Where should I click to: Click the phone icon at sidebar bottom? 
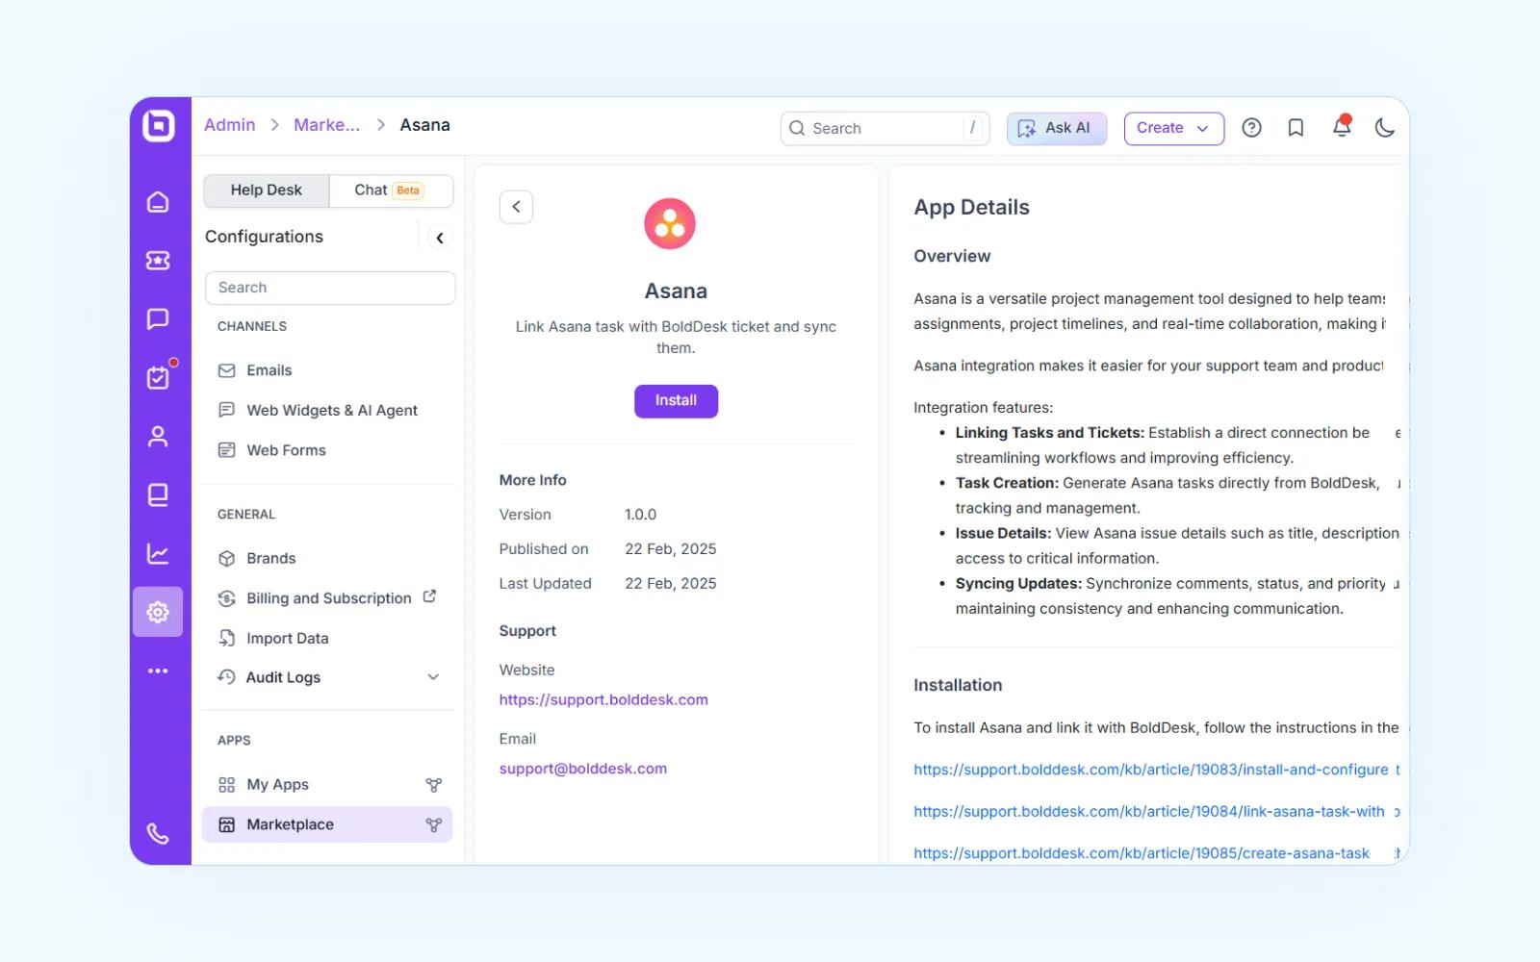pos(158,833)
